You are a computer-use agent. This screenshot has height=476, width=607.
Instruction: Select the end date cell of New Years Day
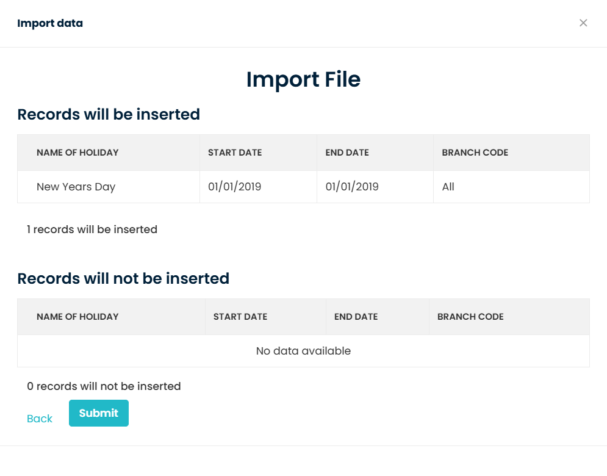[352, 187]
